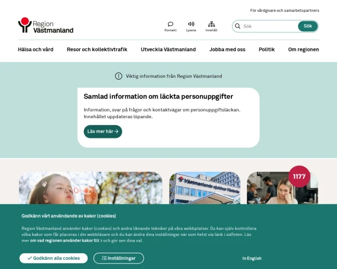Open the För vårdgivare och samarbetspartners link
Image resolution: width=337 pixels, height=269 pixels.
285,11
